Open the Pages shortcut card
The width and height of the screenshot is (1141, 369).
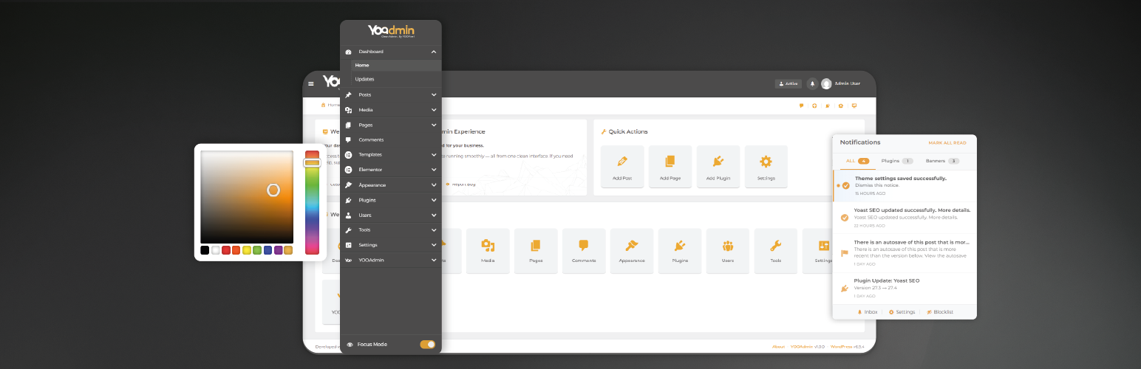[536, 251]
